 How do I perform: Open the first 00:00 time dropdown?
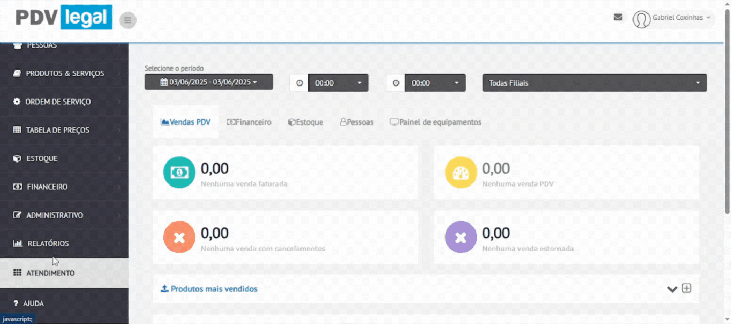pyautogui.click(x=338, y=83)
